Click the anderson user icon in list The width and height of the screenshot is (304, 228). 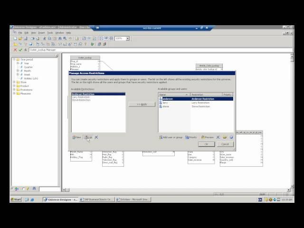(161, 99)
